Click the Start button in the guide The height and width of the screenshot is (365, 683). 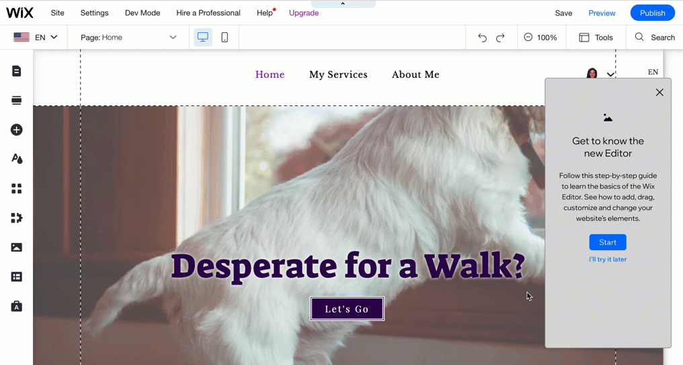[x=608, y=242]
